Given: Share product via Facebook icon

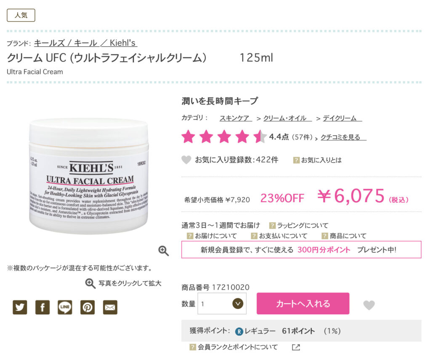Looking at the screenshot, I should [x=43, y=307].
